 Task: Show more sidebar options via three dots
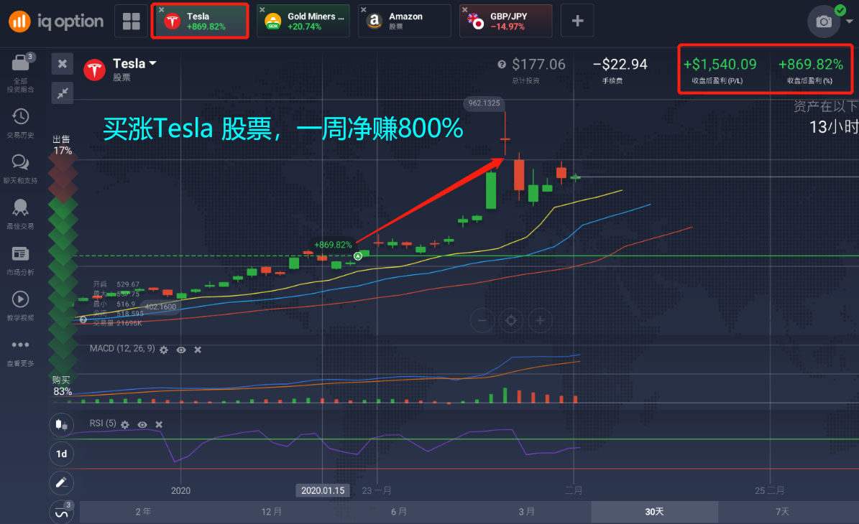pyautogui.click(x=20, y=345)
